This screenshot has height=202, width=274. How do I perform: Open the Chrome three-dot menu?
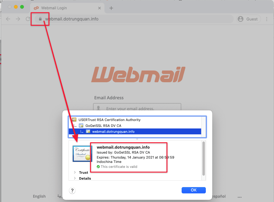click(267, 19)
